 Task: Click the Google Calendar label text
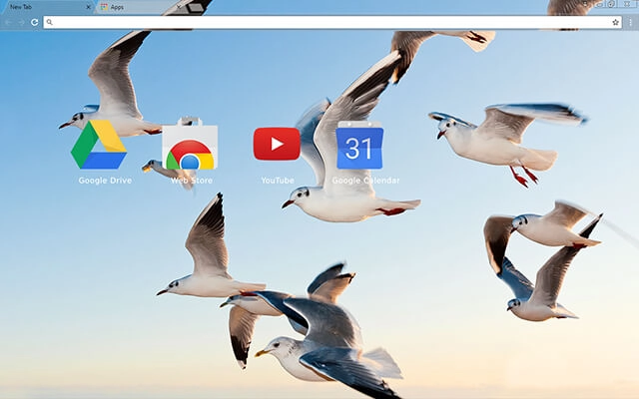click(x=365, y=181)
